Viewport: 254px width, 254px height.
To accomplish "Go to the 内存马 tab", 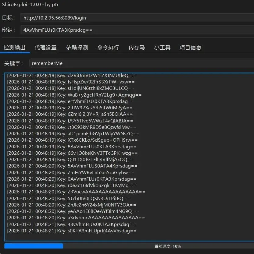I will [x=137, y=48].
